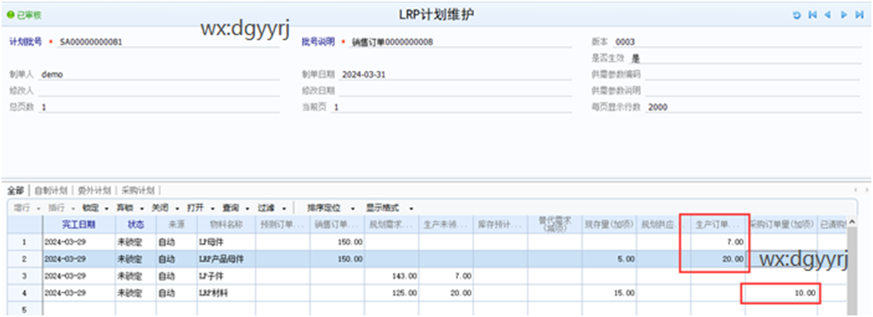Click the 计划批号 field SA00000000081
Viewport: 873px width, 317px height.
pos(168,42)
